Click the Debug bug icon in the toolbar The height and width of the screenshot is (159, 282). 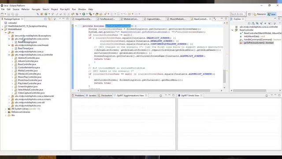tap(77, 14)
